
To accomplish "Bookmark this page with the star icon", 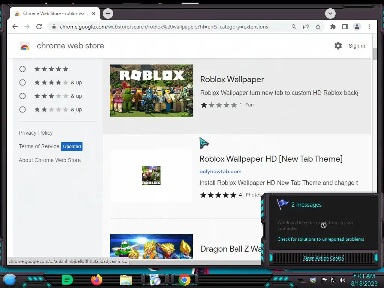I will [318, 27].
